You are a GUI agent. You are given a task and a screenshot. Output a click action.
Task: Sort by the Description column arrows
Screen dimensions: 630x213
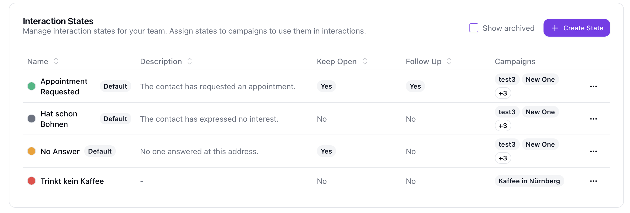click(x=190, y=61)
